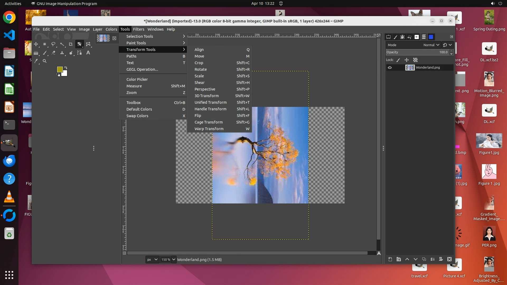Select the Clone stamp tool

click(62, 53)
